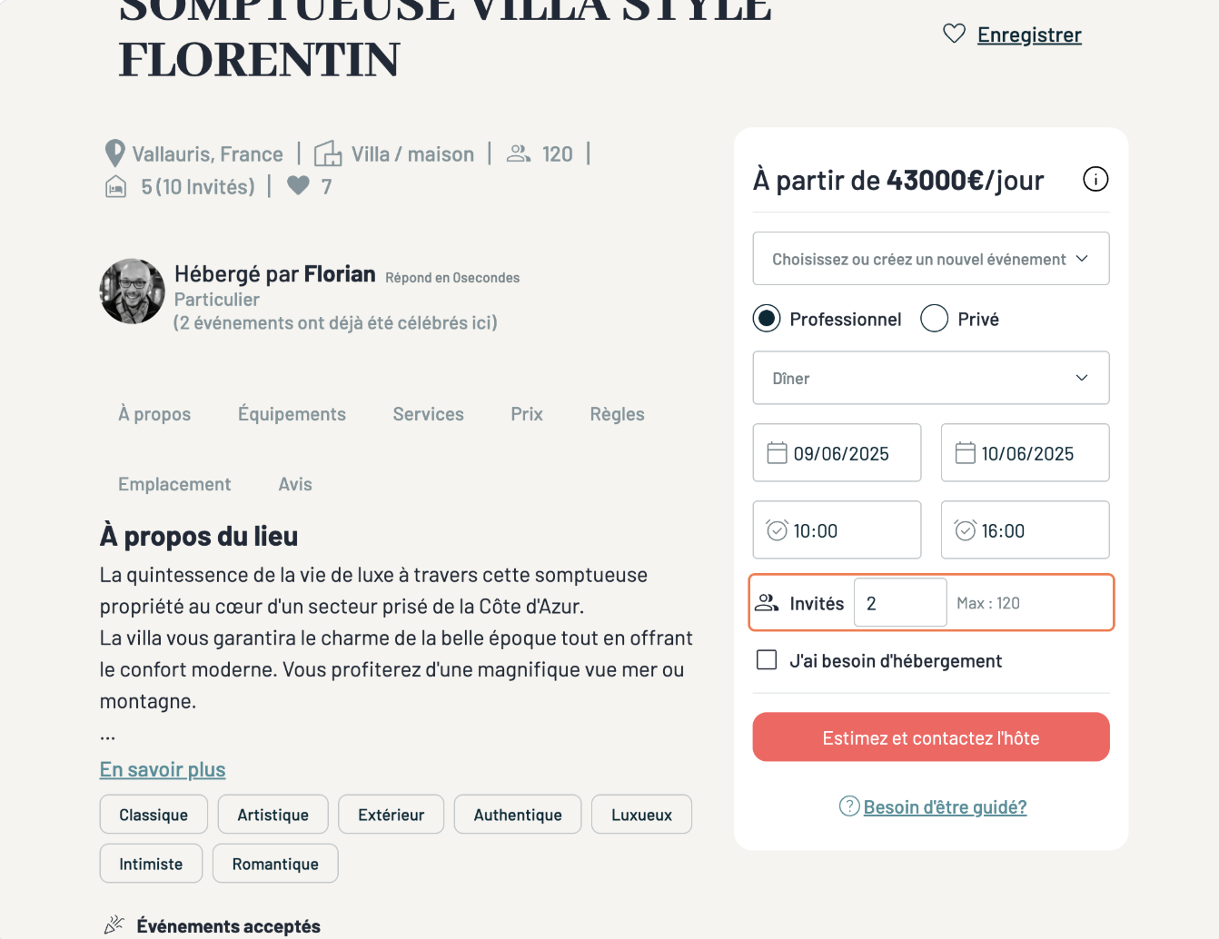This screenshot has width=1219, height=939.
Task: Click the clock icon beside 16:00
Action: (965, 530)
